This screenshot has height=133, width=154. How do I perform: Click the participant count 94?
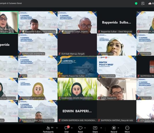(52, 128)
